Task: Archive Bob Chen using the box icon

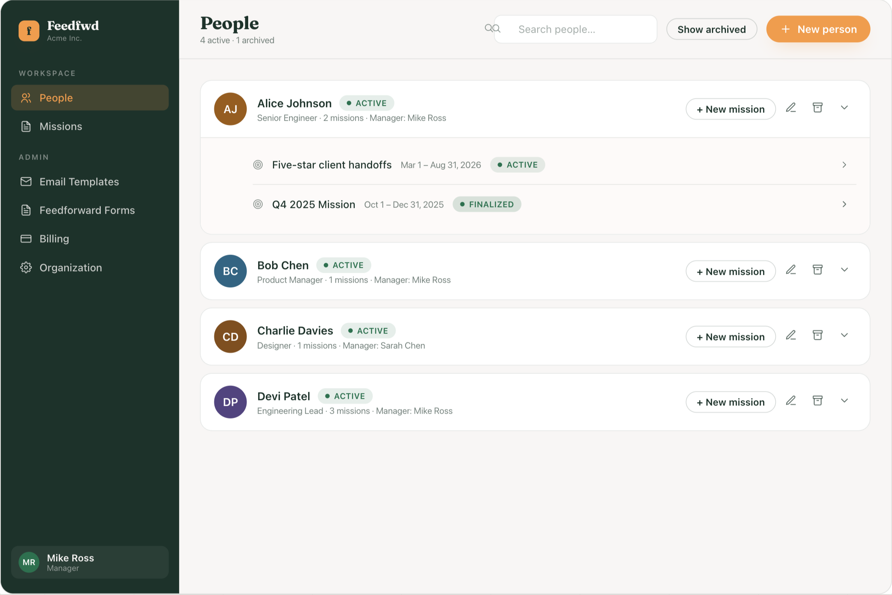Action: click(x=818, y=270)
